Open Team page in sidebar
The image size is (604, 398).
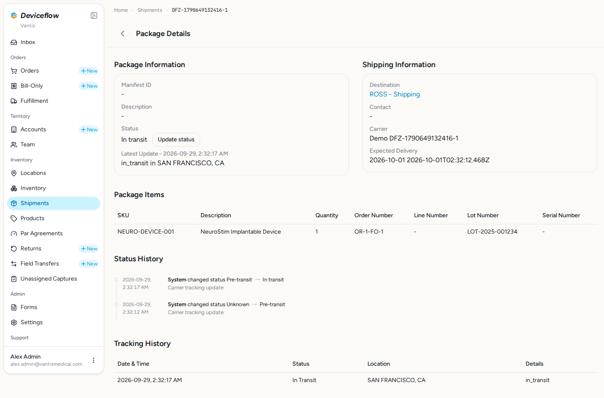tap(54, 145)
